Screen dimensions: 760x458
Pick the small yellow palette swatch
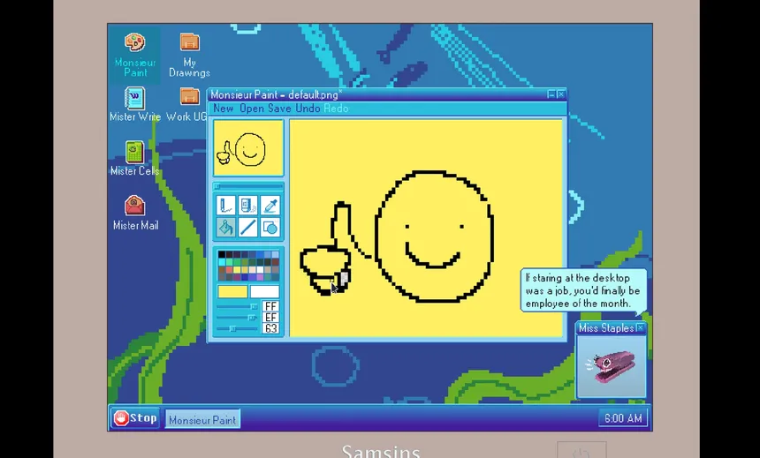pyautogui.click(x=237, y=270)
